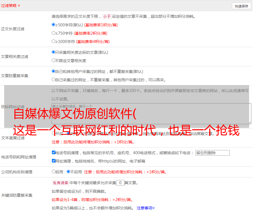Select 不启用 for 公司机构名称清理
This screenshot has width=253, height=213.
point(68,172)
